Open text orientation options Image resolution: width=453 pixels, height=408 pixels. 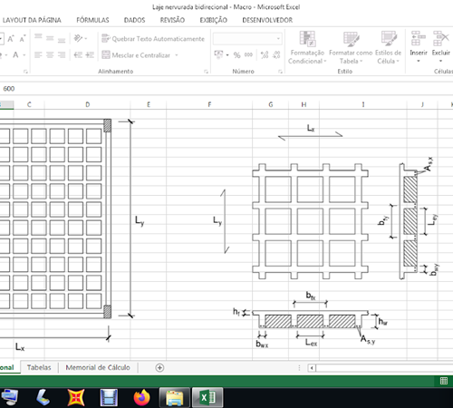78,38
